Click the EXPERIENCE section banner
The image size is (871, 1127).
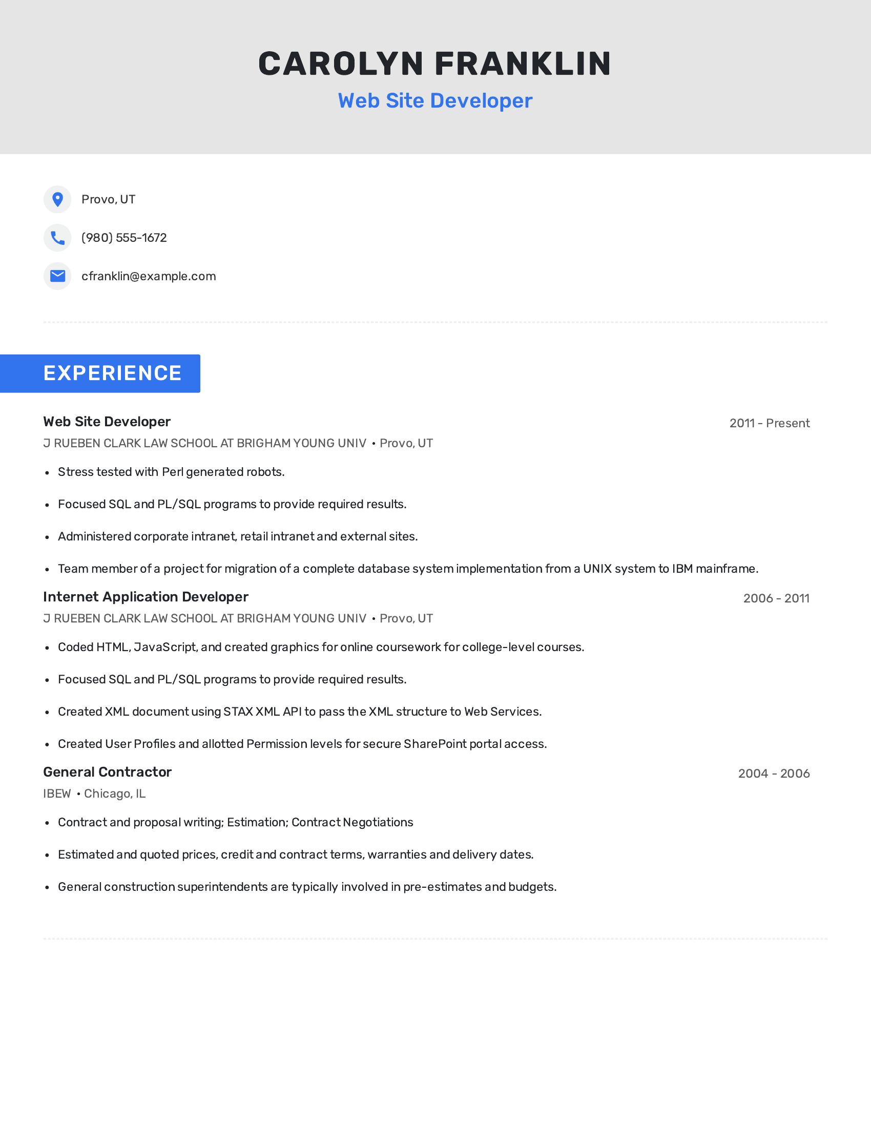coord(100,373)
